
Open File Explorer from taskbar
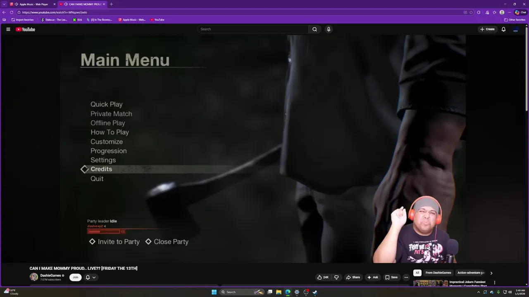[x=279, y=292]
